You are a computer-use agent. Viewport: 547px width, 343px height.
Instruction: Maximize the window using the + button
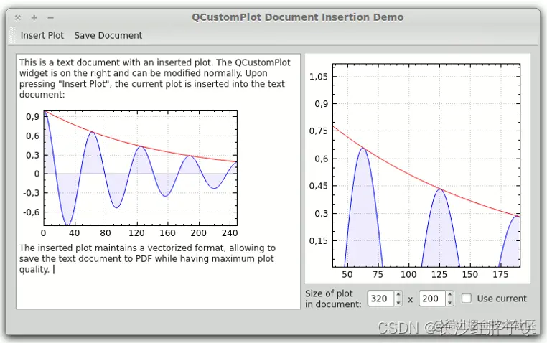point(34,17)
